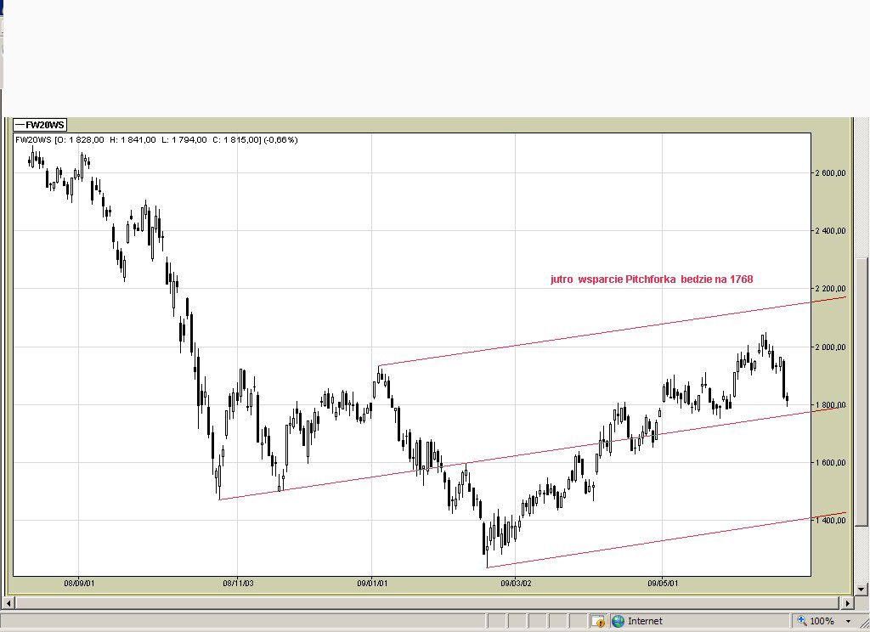Click the 100% zoom level text
Viewport: 870px width, 632px height.
822,622
